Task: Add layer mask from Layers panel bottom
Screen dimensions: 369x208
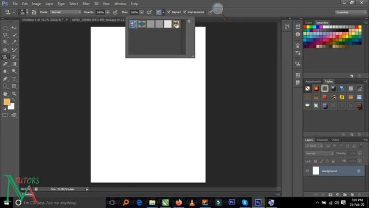Action: (330, 195)
